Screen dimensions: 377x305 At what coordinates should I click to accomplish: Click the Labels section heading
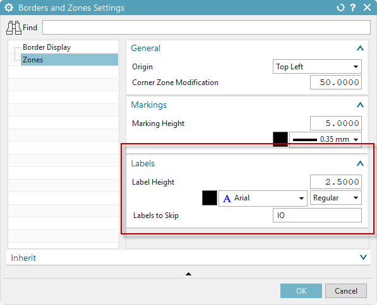(143, 164)
